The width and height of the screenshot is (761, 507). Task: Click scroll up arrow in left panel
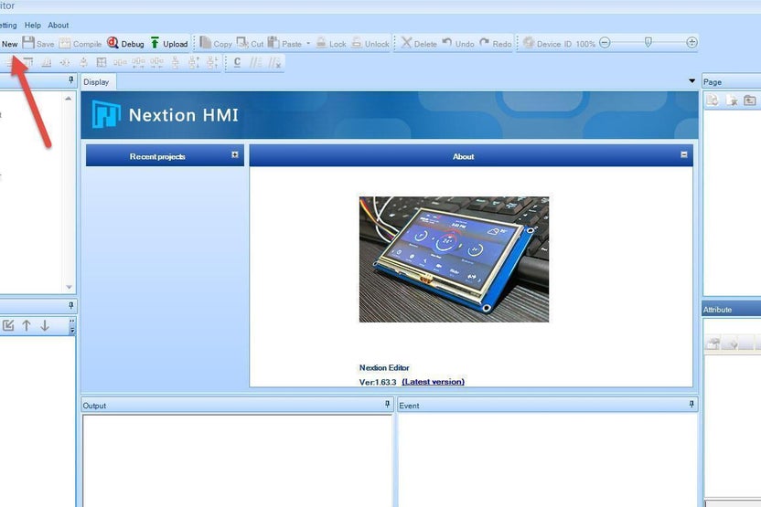[69, 99]
